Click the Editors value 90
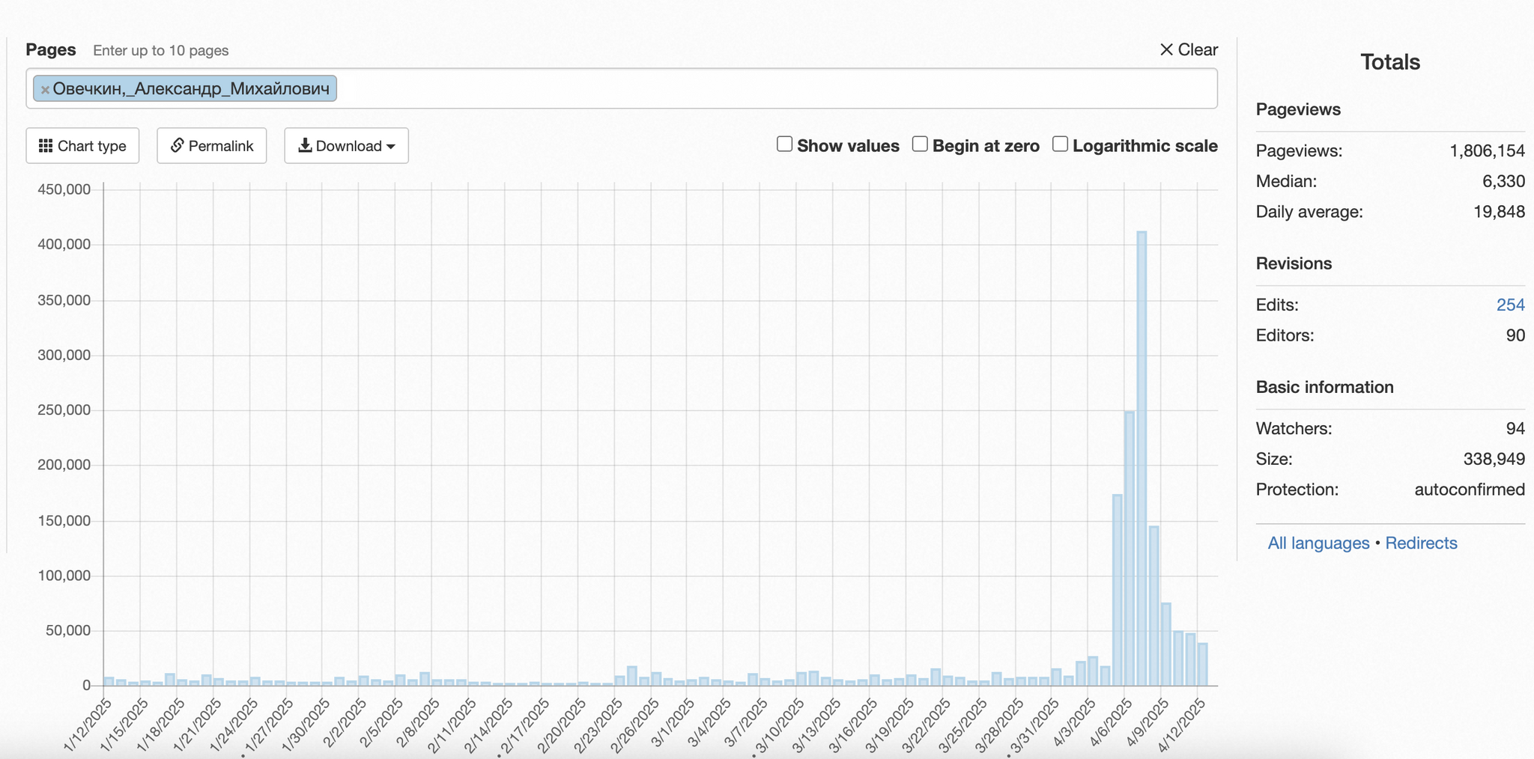This screenshot has height=759, width=1534. (1515, 335)
